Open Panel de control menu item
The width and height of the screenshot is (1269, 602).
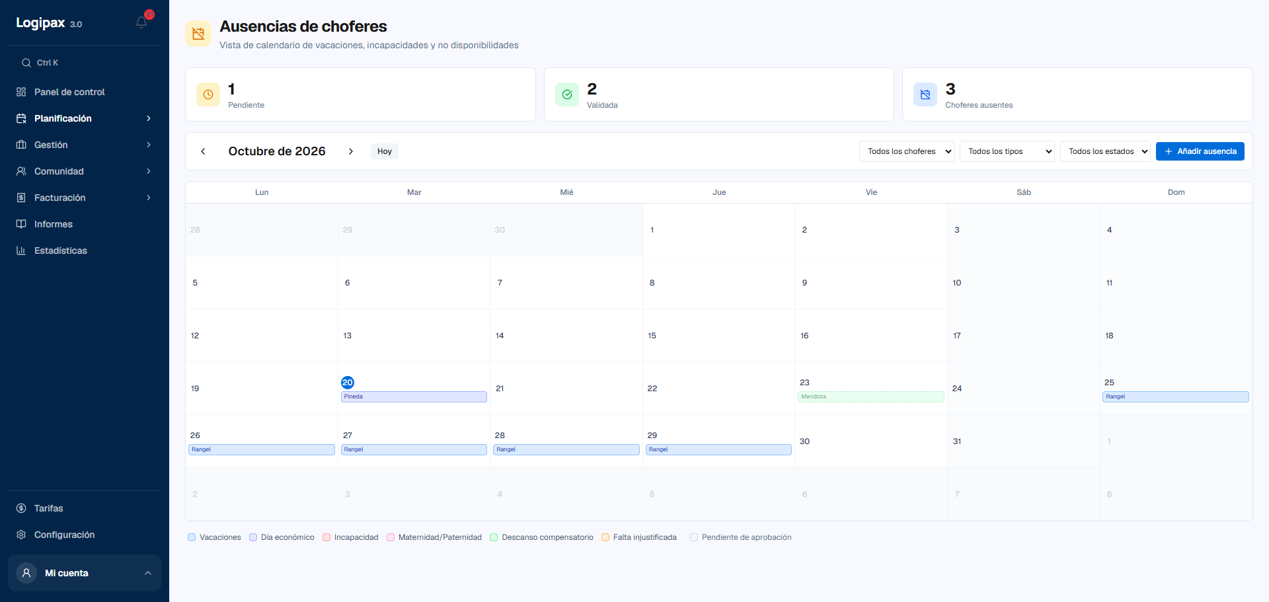(x=85, y=92)
